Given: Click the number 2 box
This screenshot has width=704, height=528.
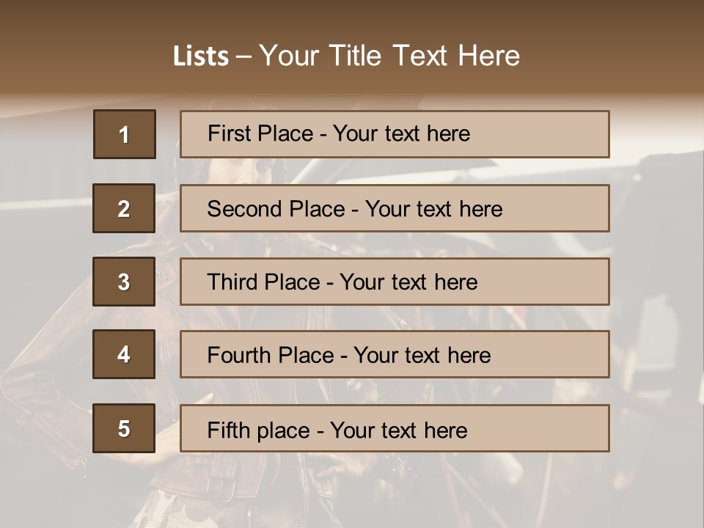Looking at the screenshot, I should coord(124,208).
